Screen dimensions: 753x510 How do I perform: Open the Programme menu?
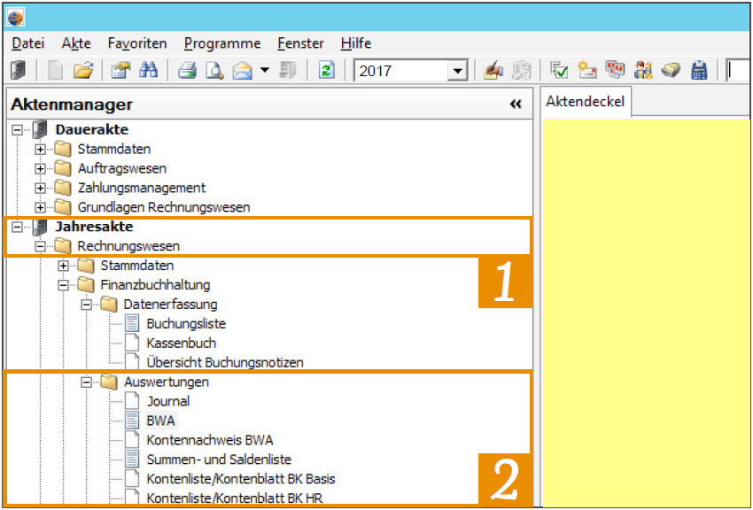pos(222,43)
